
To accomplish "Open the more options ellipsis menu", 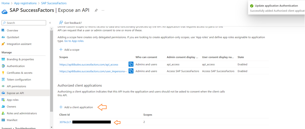I will 103,10.
